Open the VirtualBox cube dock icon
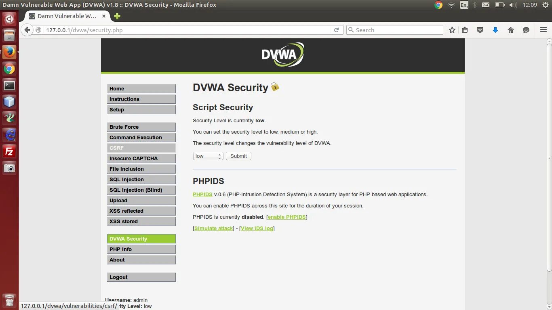The width and height of the screenshot is (552, 310). [9, 102]
